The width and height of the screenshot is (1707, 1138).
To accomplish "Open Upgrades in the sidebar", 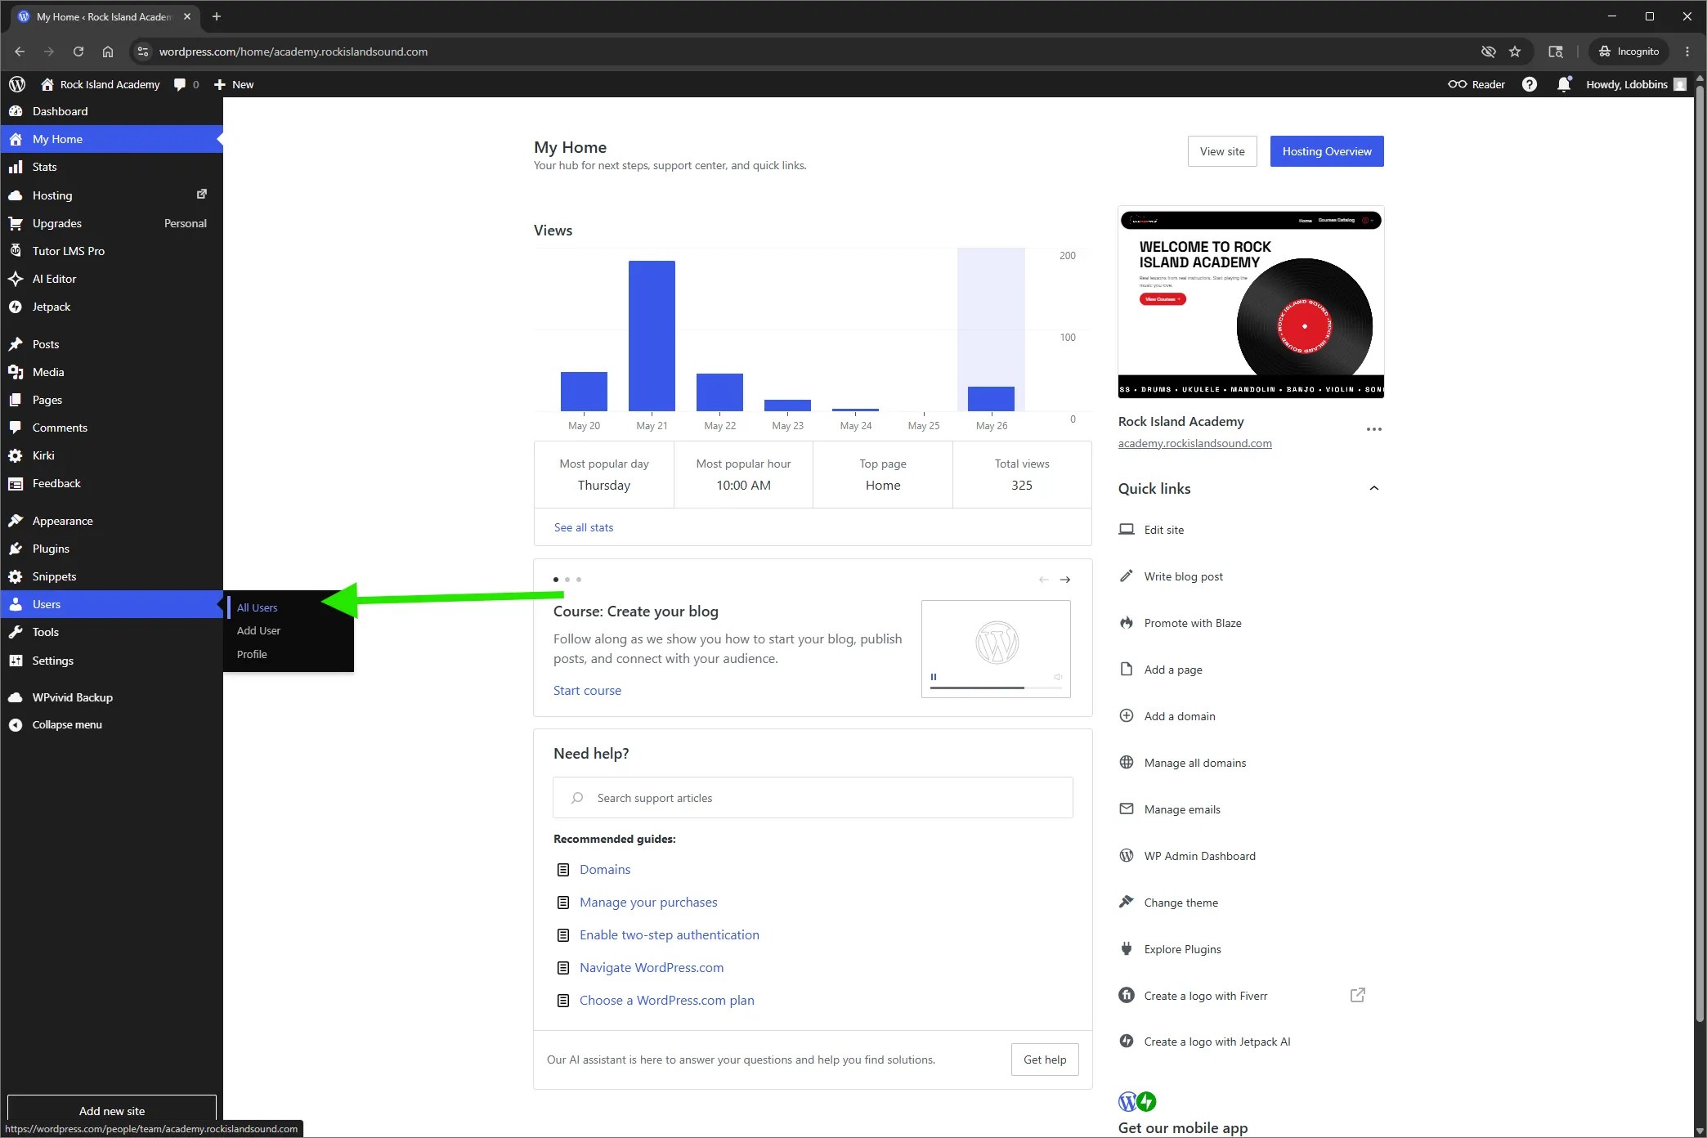I will [111, 223].
